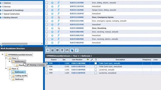Star the B20351101900 row as favorite
161x90 pixels.
pyautogui.click(x=52, y=3)
